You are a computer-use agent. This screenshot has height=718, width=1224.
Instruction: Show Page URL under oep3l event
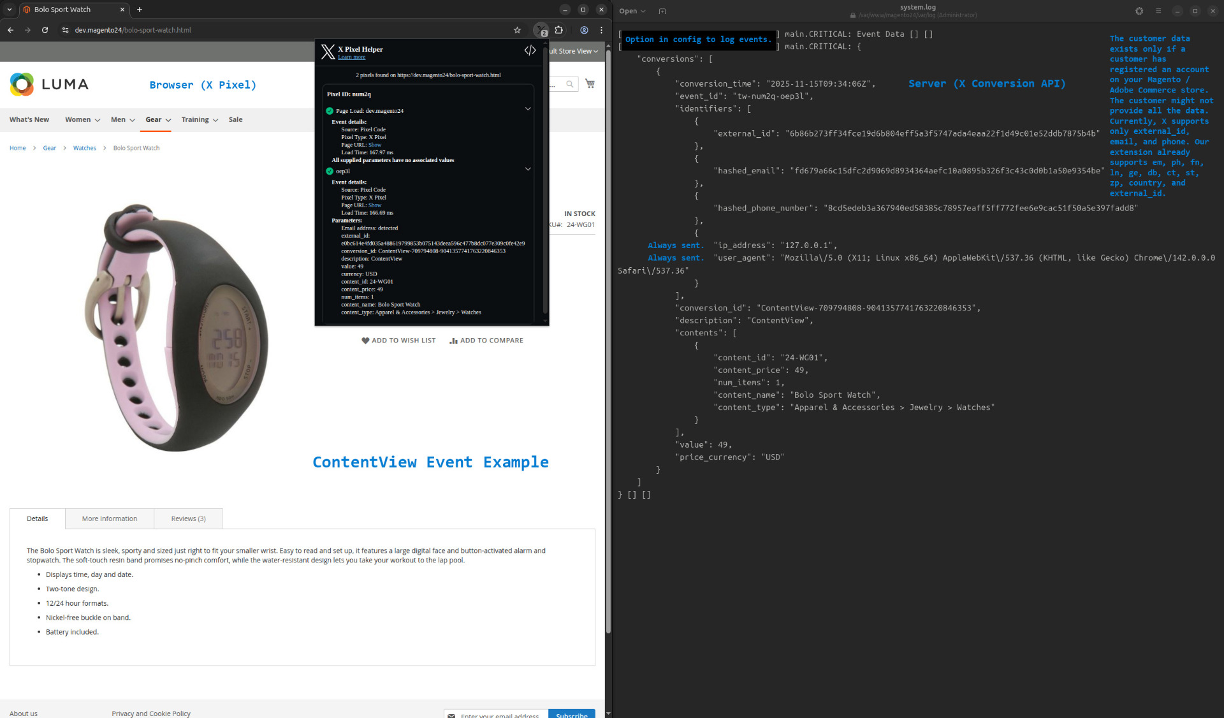374,205
